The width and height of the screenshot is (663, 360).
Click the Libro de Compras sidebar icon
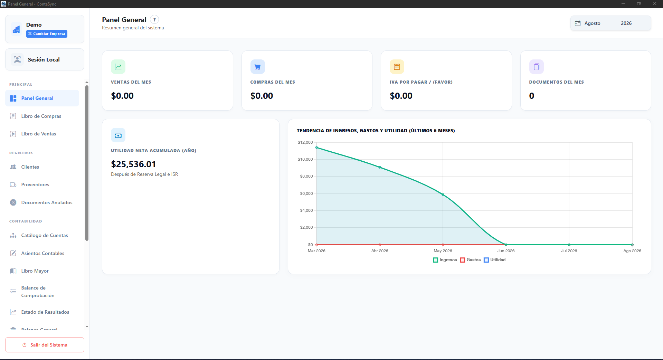point(13,116)
